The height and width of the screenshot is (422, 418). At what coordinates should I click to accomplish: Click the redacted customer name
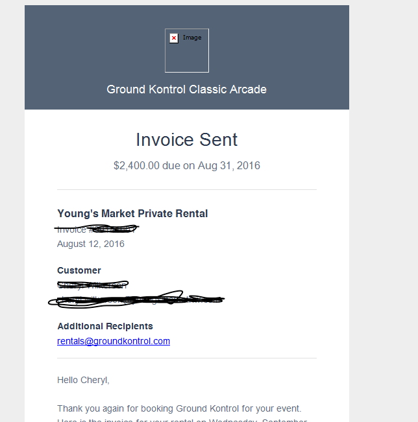[x=92, y=285]
